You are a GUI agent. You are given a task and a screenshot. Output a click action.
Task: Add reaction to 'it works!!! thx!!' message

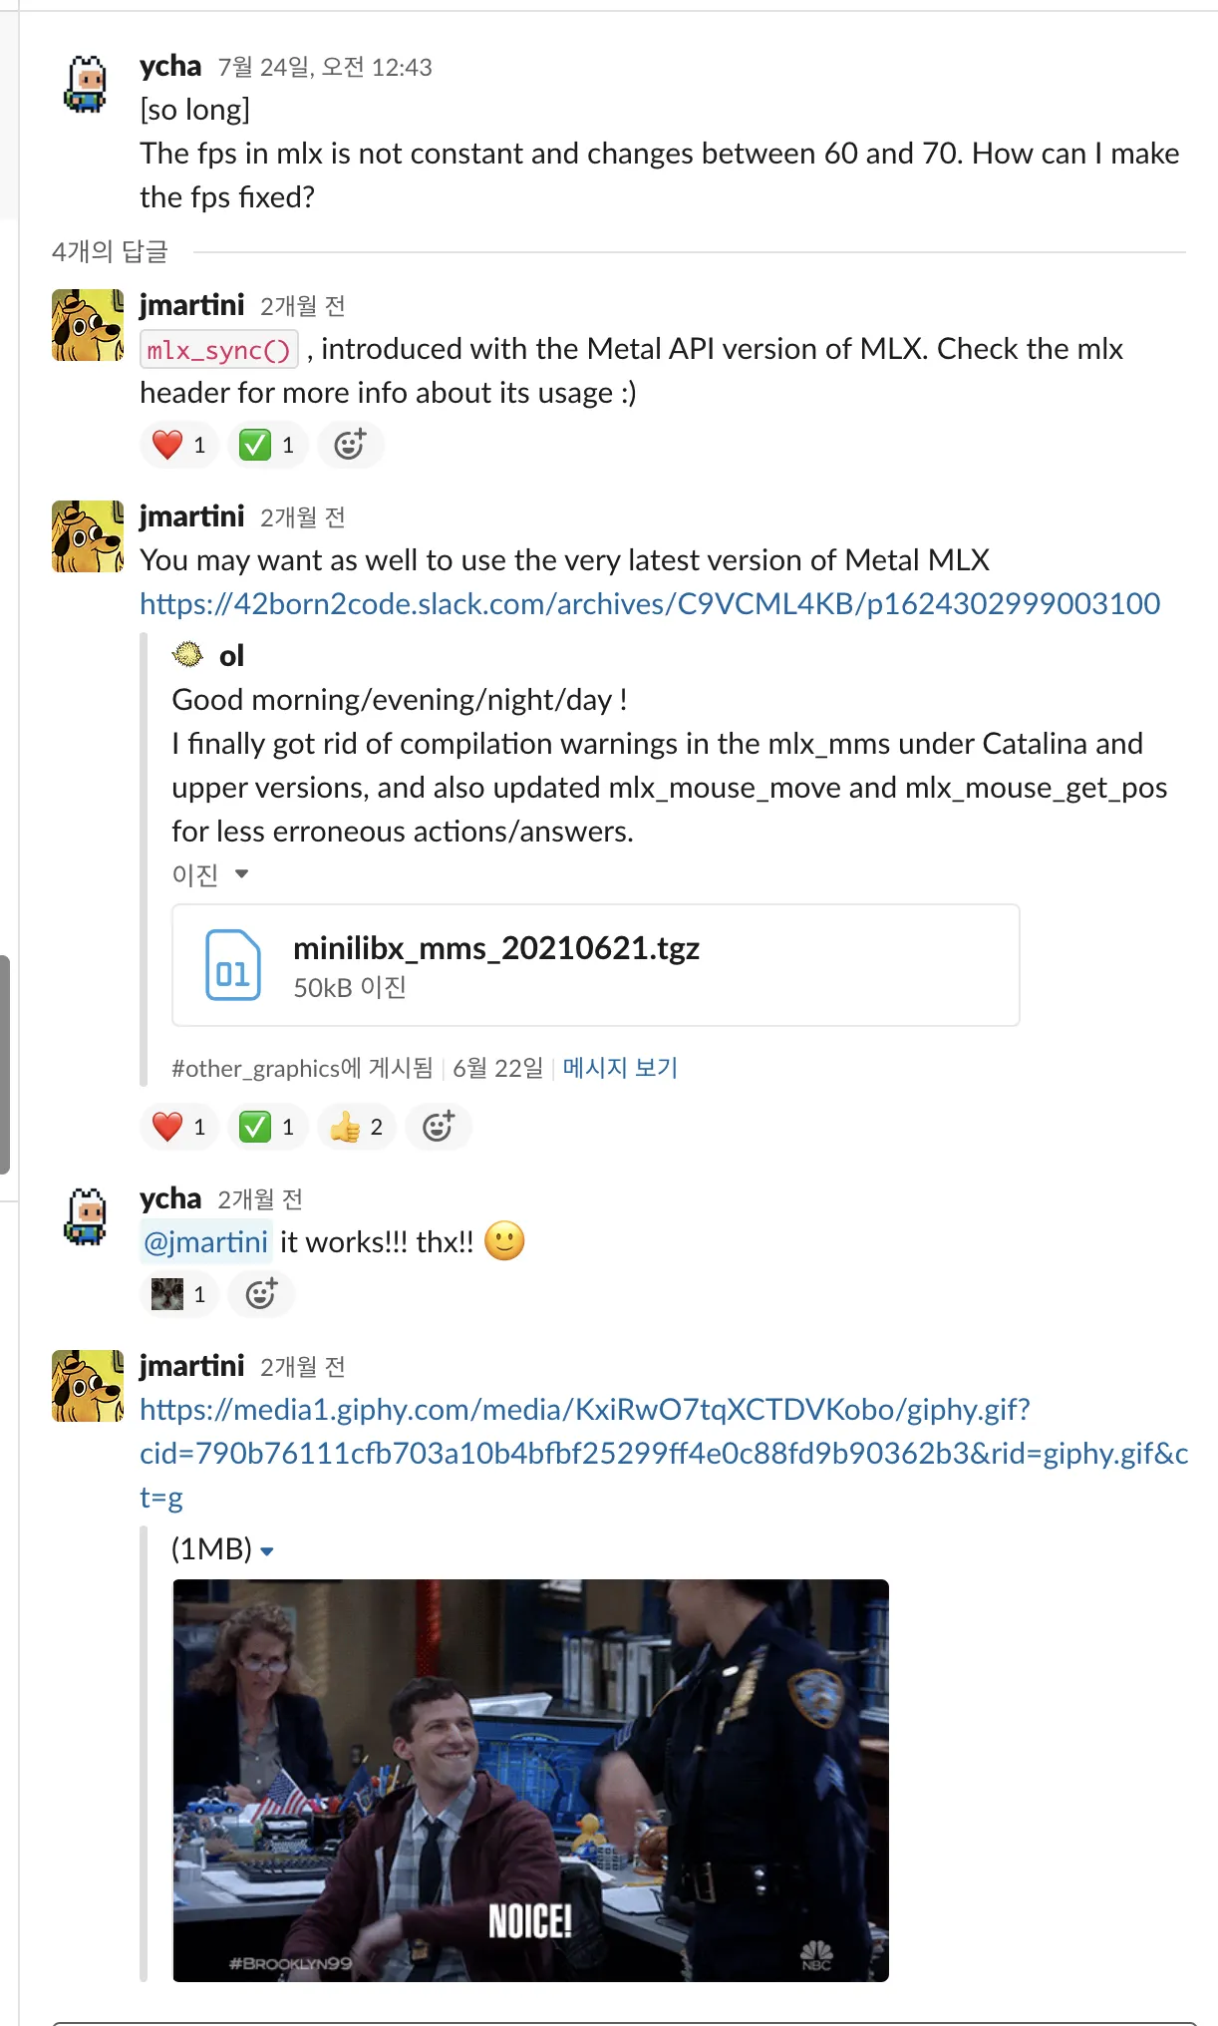pyautogui.click(x=261, y=1294)
